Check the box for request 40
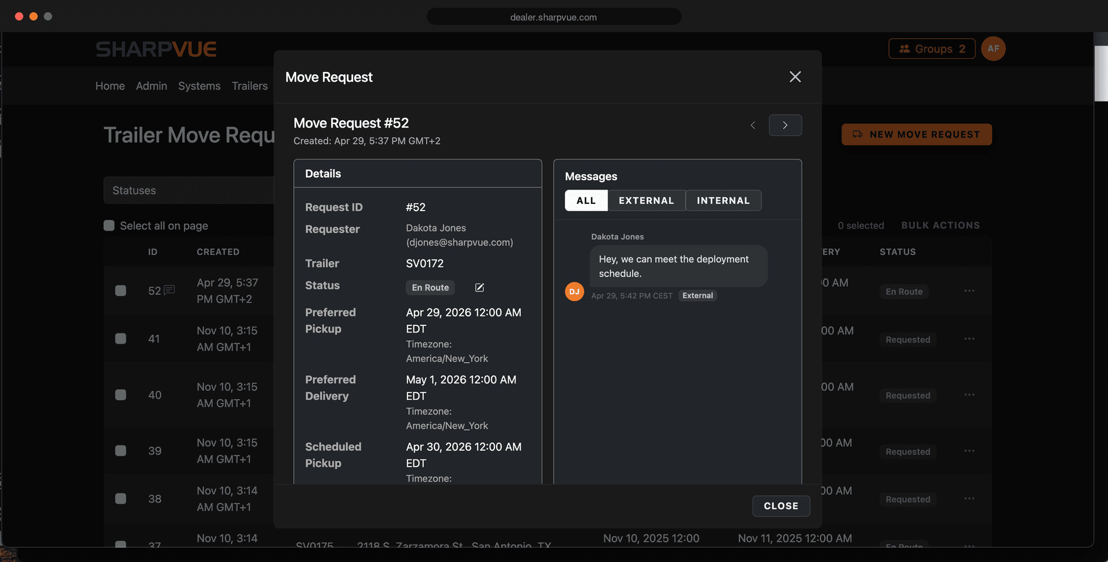Screen dimensions: 1108x562 point(120,395)
